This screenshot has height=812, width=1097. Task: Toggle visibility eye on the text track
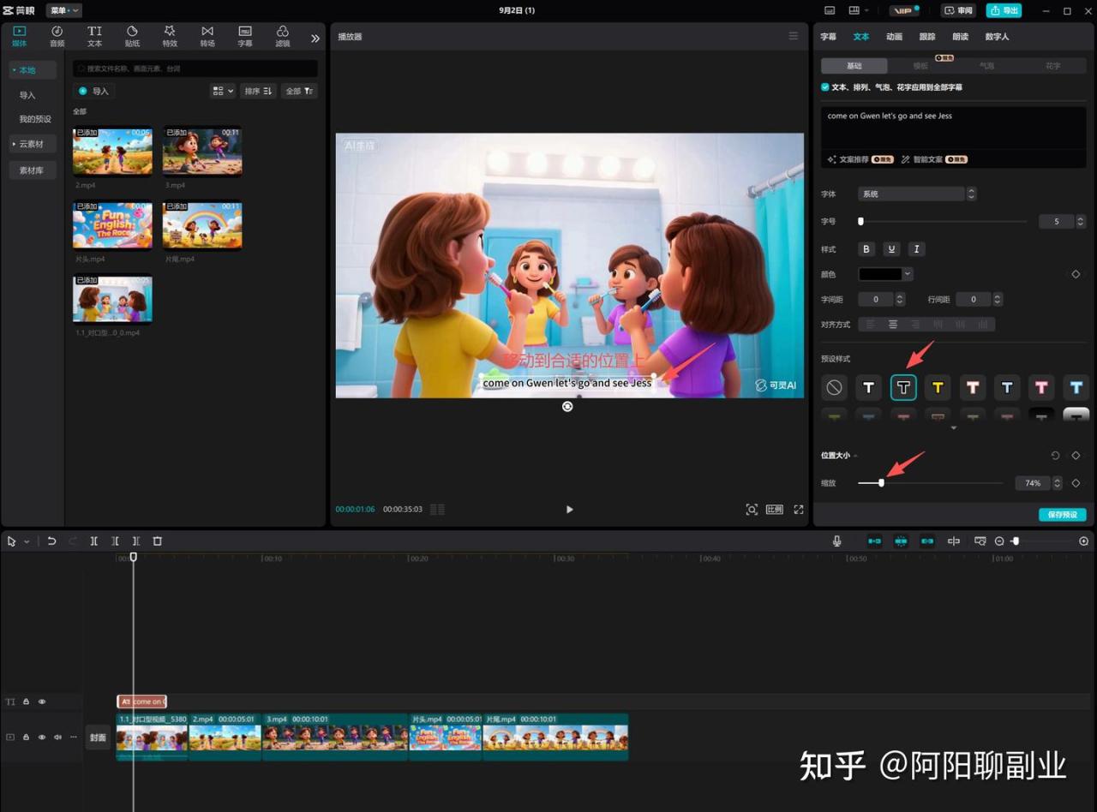[x=42, y=702]
